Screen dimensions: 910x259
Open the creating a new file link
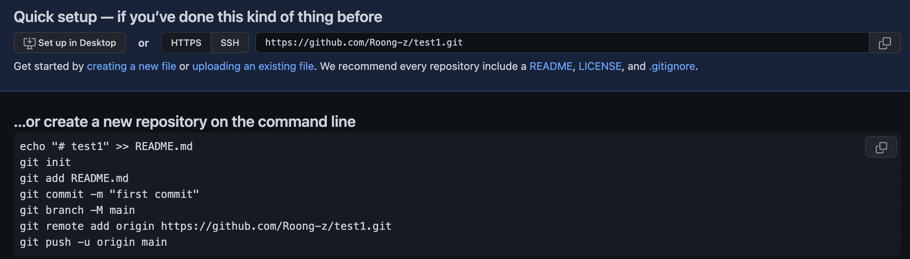coord(132,66)
